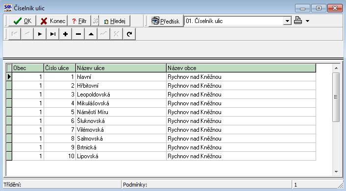
Task: Select the 'Leopoldovská' street cell
Action: tap(121, 95)
